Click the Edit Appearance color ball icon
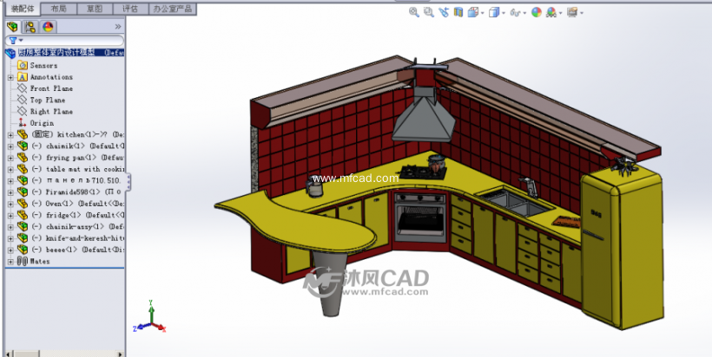Viewport: 712px width, 357px height. click(537, 13)
